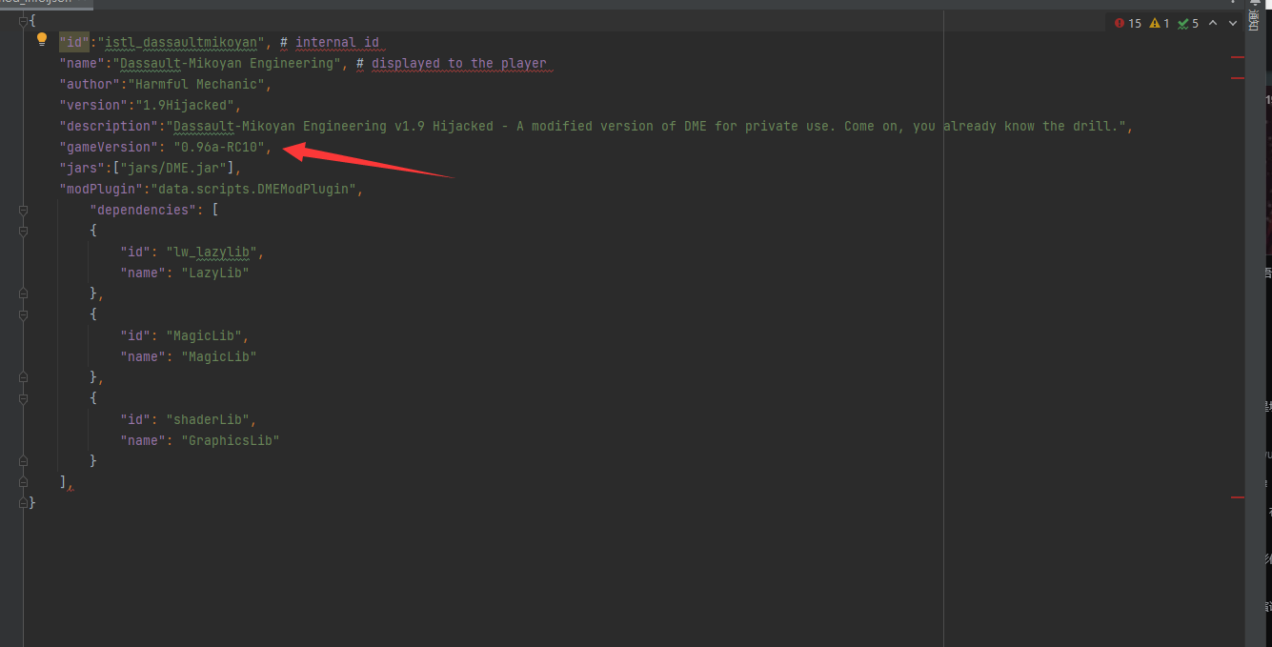The width and height of the screenshot is (1272, 647).
Task: Jump to next highlighted error arrow
Action: [1234, 23]
